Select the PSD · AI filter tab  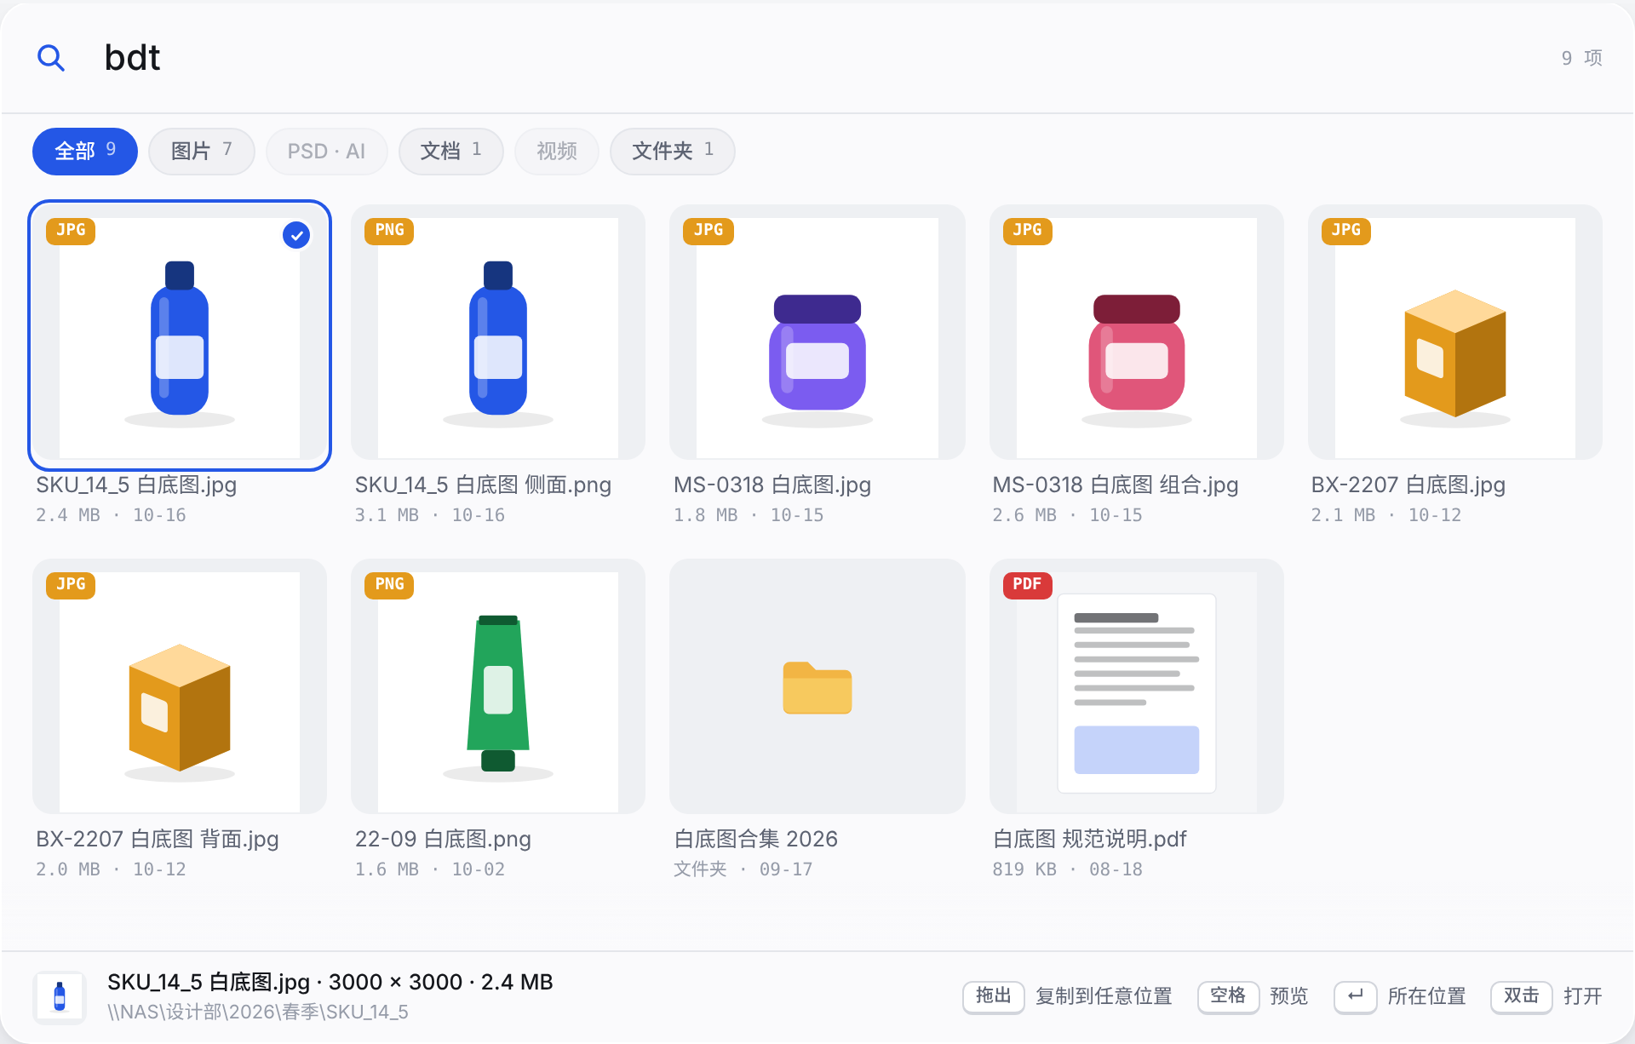click(x=326, y=151)
